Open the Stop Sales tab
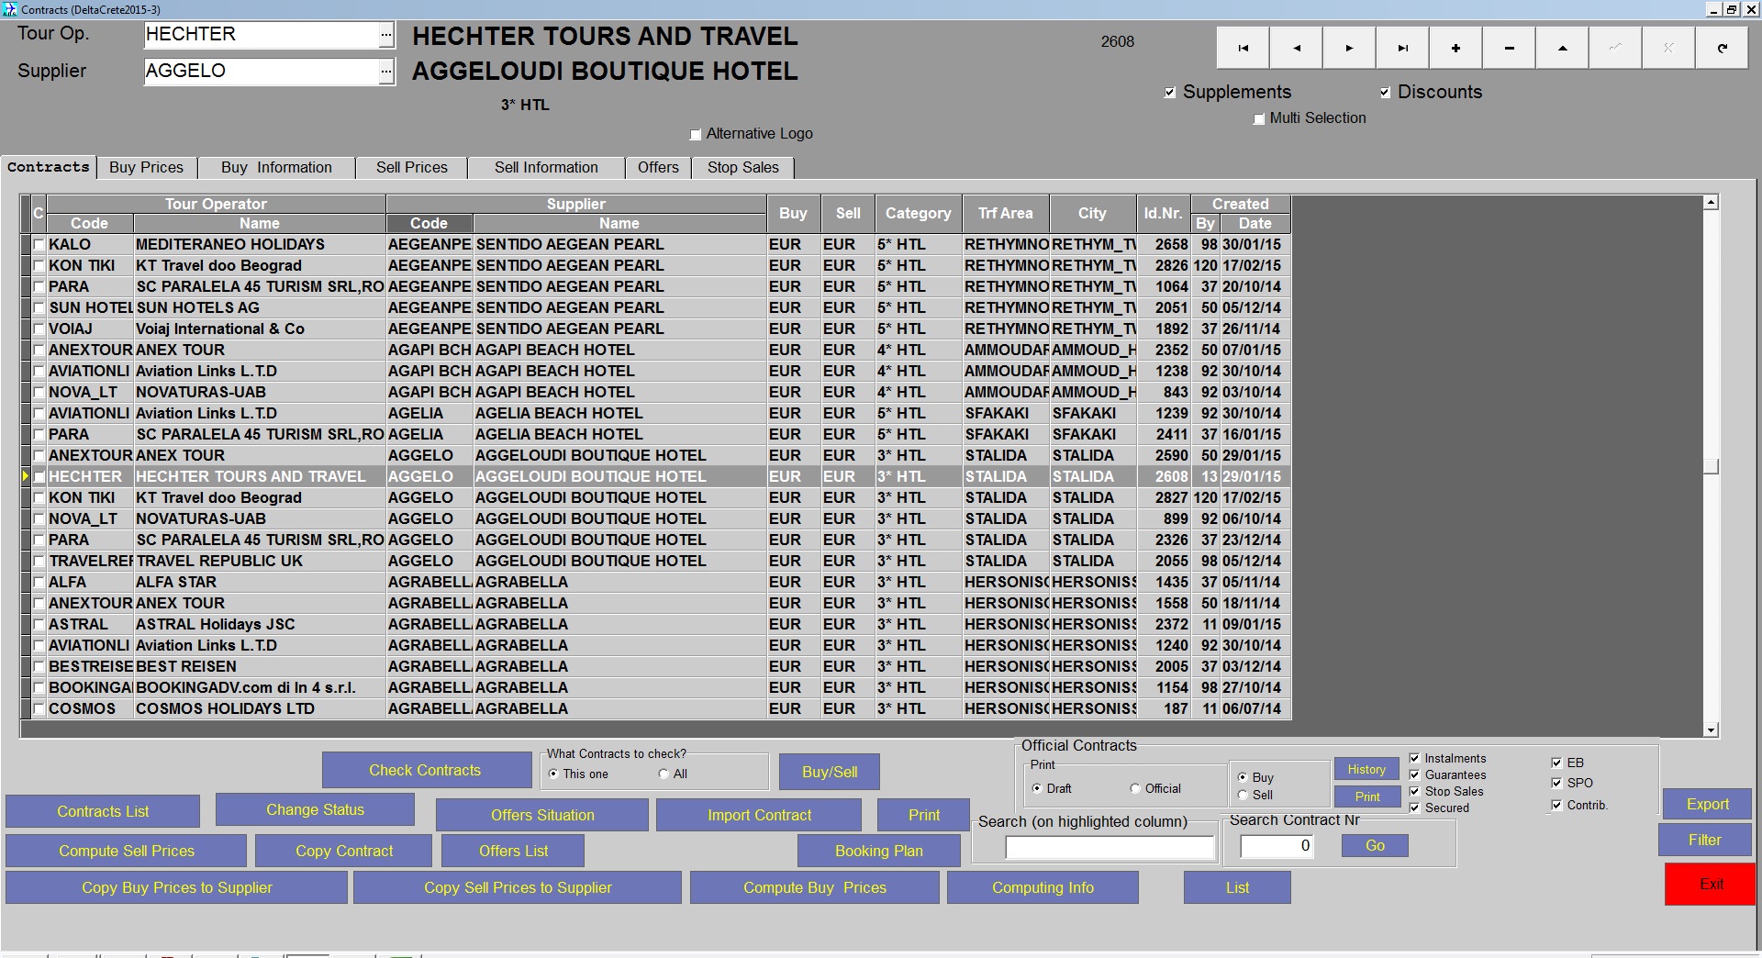Screen dimensions: 1762x958 point(742,167)
